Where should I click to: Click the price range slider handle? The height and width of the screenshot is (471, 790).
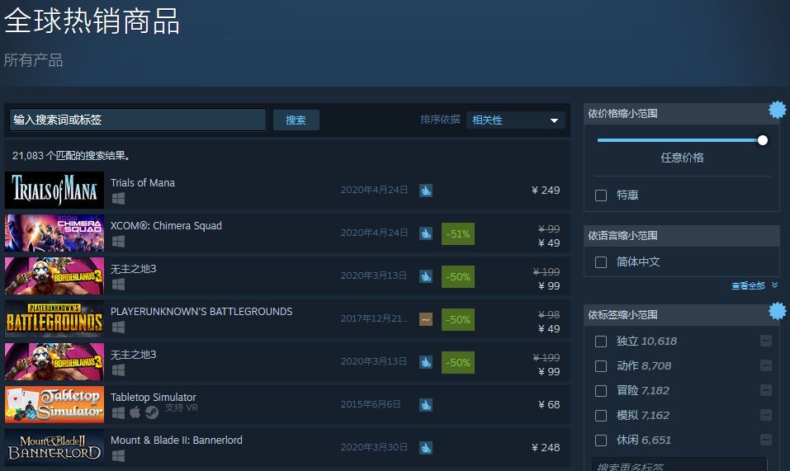click(x=763, y=140)
